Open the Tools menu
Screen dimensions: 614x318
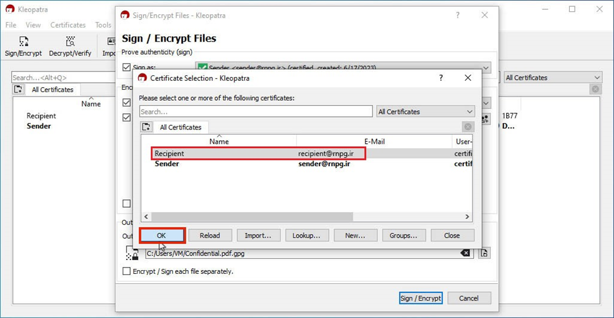click(103, 25)
